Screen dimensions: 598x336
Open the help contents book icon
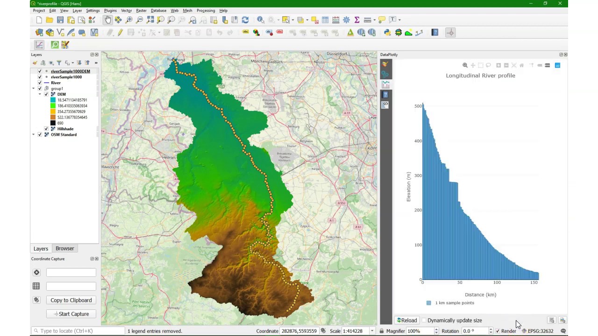tap(435, 32)
